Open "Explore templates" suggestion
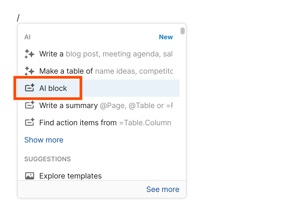 pyautogui.click(x=70, y=176)
